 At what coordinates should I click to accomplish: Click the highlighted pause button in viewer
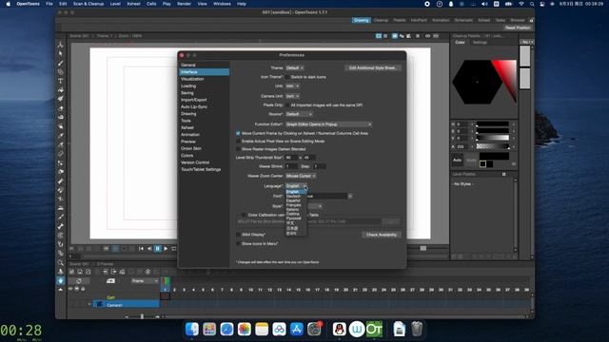click(x=157, y=249)
